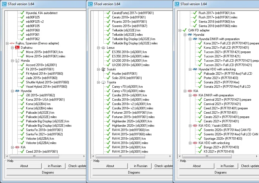The width and height of the screenshot is (259, 183).
Task: Click the STool app icon in left window title
Action: pos(4,4)
